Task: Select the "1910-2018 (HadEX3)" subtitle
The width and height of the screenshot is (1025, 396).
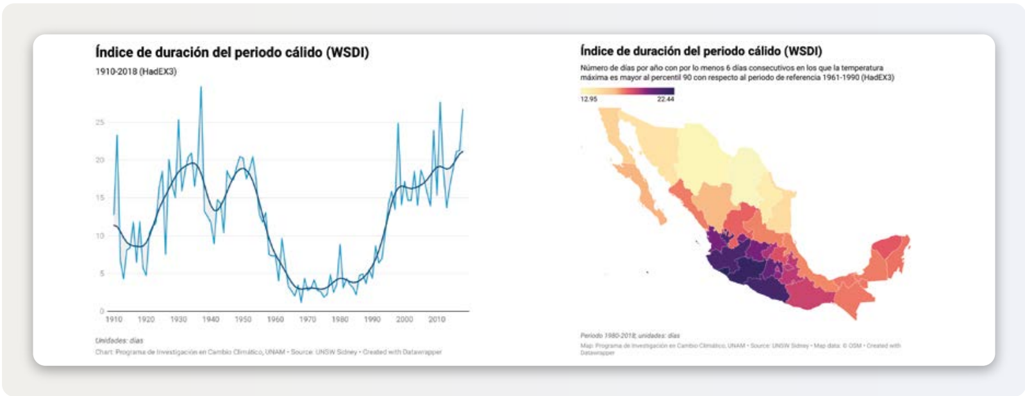Action: point(136,72)
